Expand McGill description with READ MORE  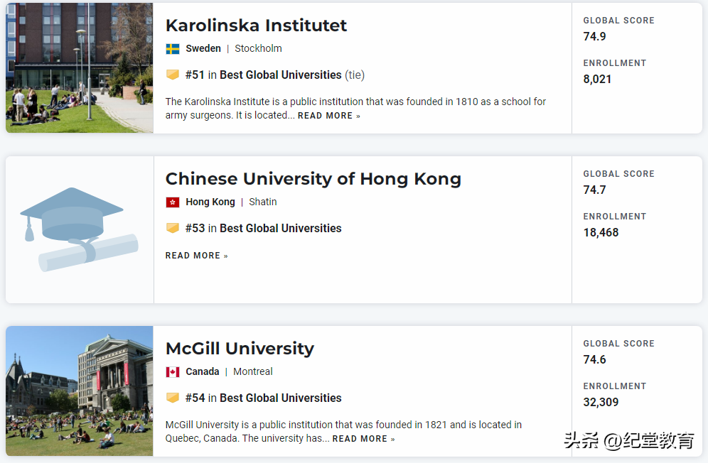pyautogui.click(x=363, y=439)
